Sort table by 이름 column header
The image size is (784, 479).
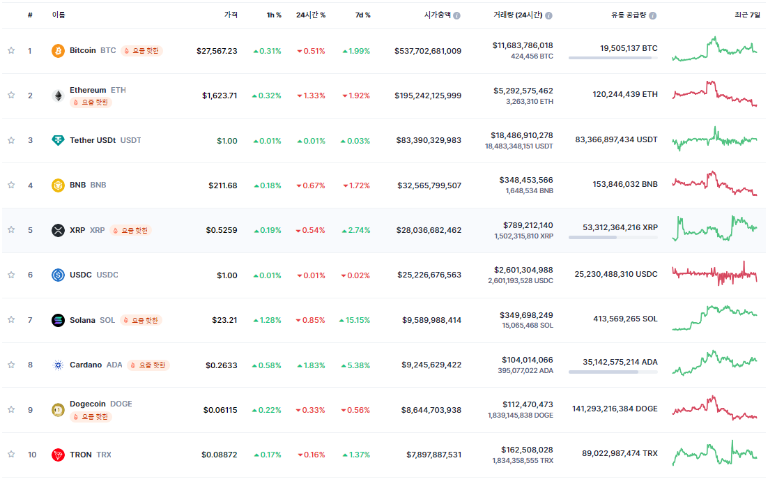point(59,15)
